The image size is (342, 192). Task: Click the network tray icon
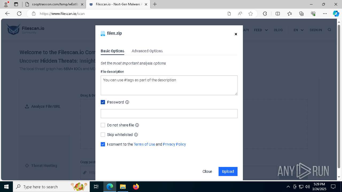point(301,187)
